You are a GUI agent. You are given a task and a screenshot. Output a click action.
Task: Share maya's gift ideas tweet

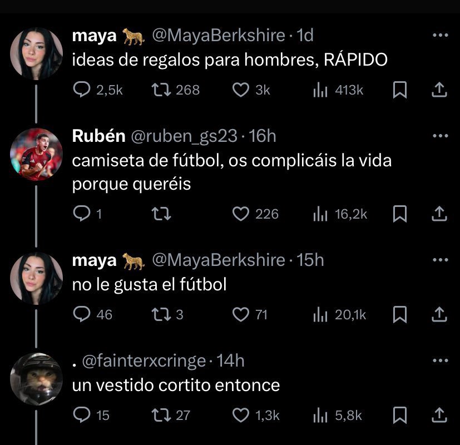click(439, 90)
